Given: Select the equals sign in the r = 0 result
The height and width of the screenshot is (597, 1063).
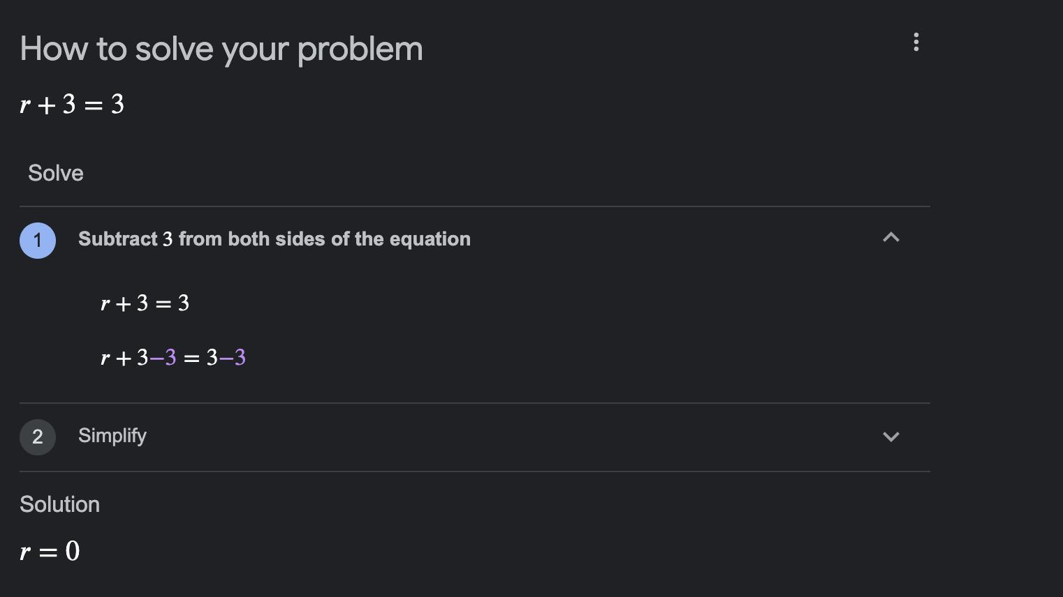Looking at the screenshot, I should coord(47,552).
